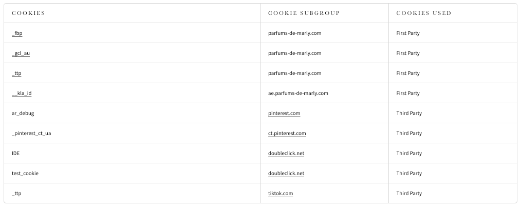Screen dimensions: 521x208
Task: Click the Cookie Subgroup column header
Action: 304,13
